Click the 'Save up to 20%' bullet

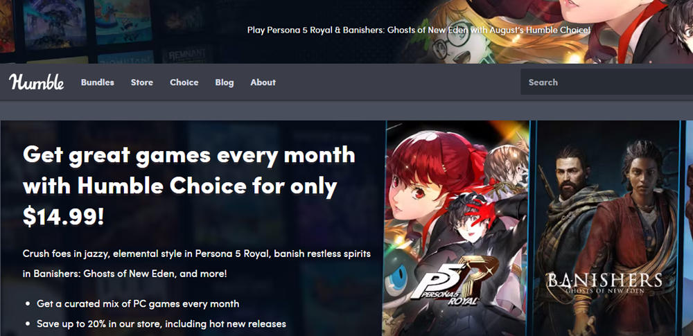[x=161, y=324]
